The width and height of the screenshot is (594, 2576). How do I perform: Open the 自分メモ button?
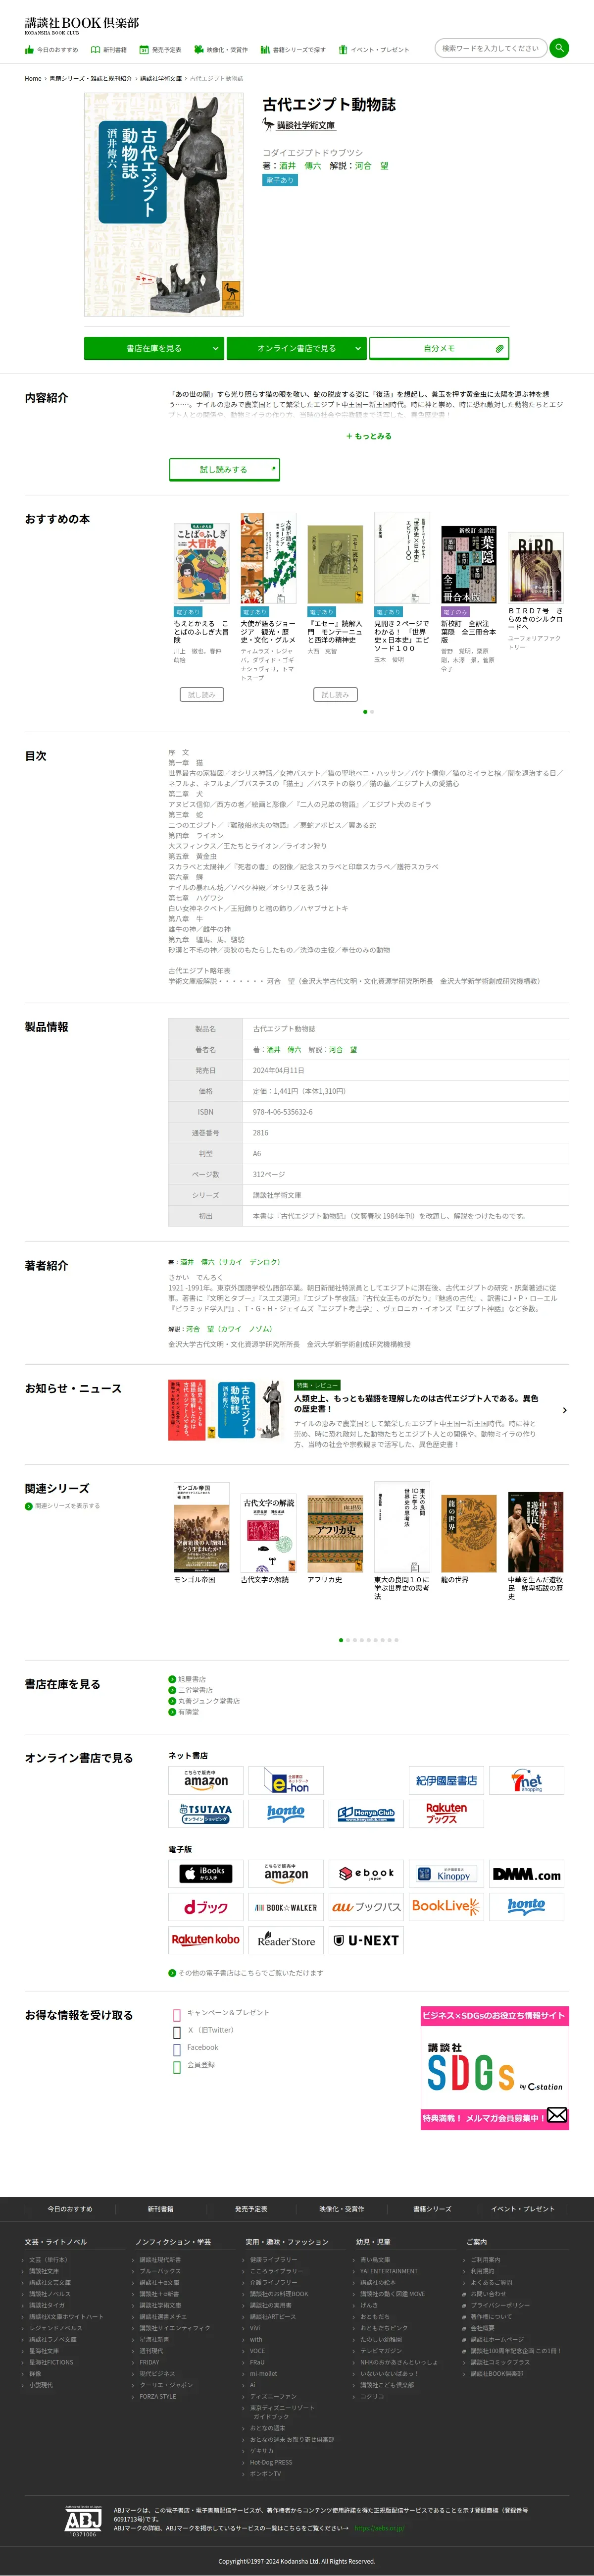pyautogui.click(x=439, y=348)
